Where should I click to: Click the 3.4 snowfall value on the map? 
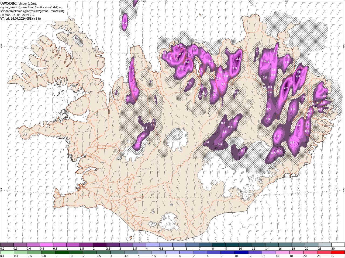point(298,76)
